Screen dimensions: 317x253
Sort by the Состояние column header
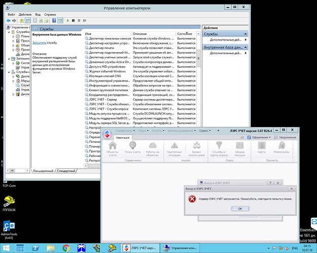pyautogui.click(x=186, y=34)
